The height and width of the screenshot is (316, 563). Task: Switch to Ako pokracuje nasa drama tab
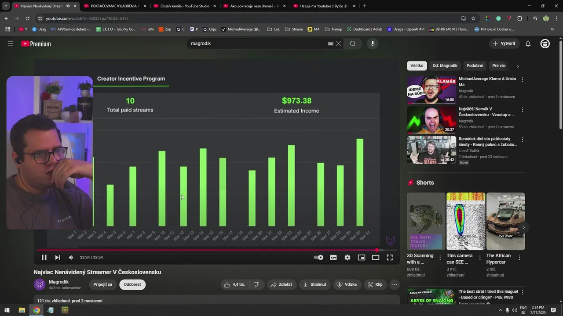coord(254,6)
